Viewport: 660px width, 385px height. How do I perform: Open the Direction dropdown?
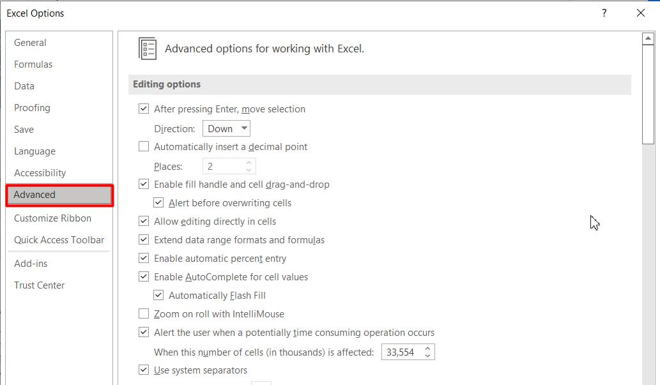(226, 128)
